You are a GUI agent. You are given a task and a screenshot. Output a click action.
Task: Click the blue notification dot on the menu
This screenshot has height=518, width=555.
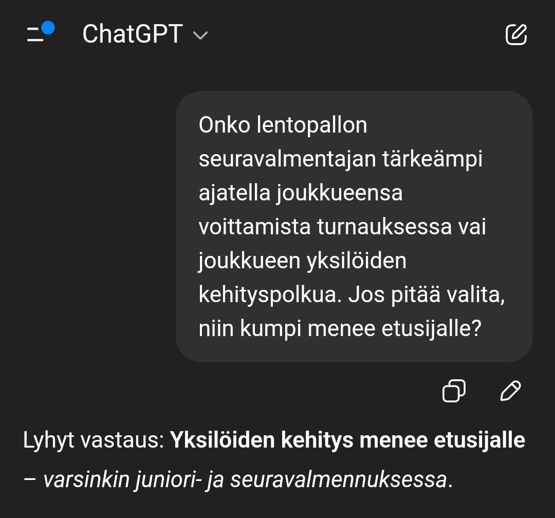pyautogui.click(x=48, y=28)
